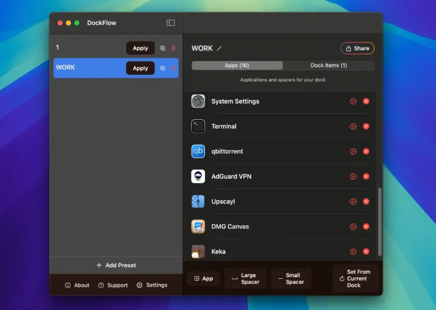
Task: Click the Terminal app icon
Action: pyautogui.click(x=198, y=126)
